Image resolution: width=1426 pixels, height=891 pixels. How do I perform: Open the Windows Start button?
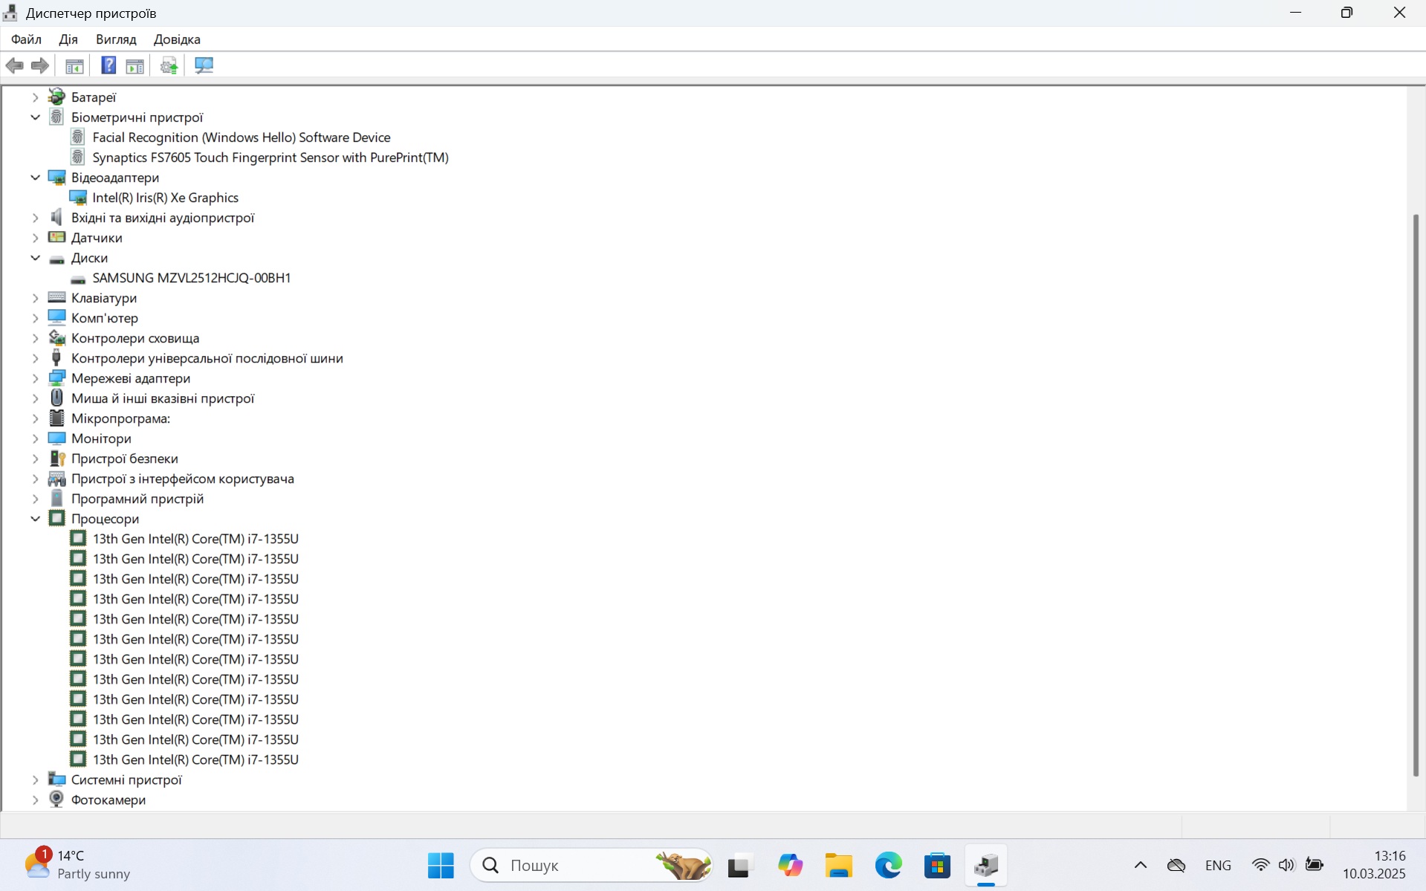[x=441, y=865]
